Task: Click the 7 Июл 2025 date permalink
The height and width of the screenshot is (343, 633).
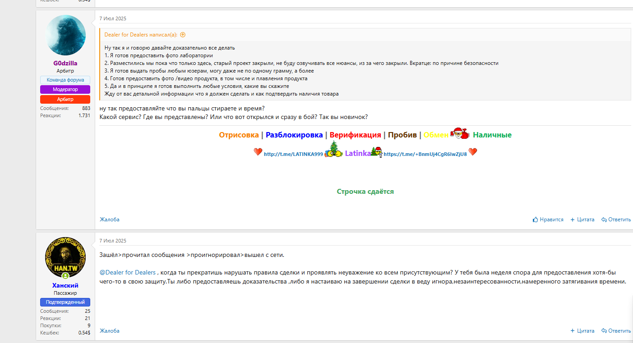Action: pos(112,18)
